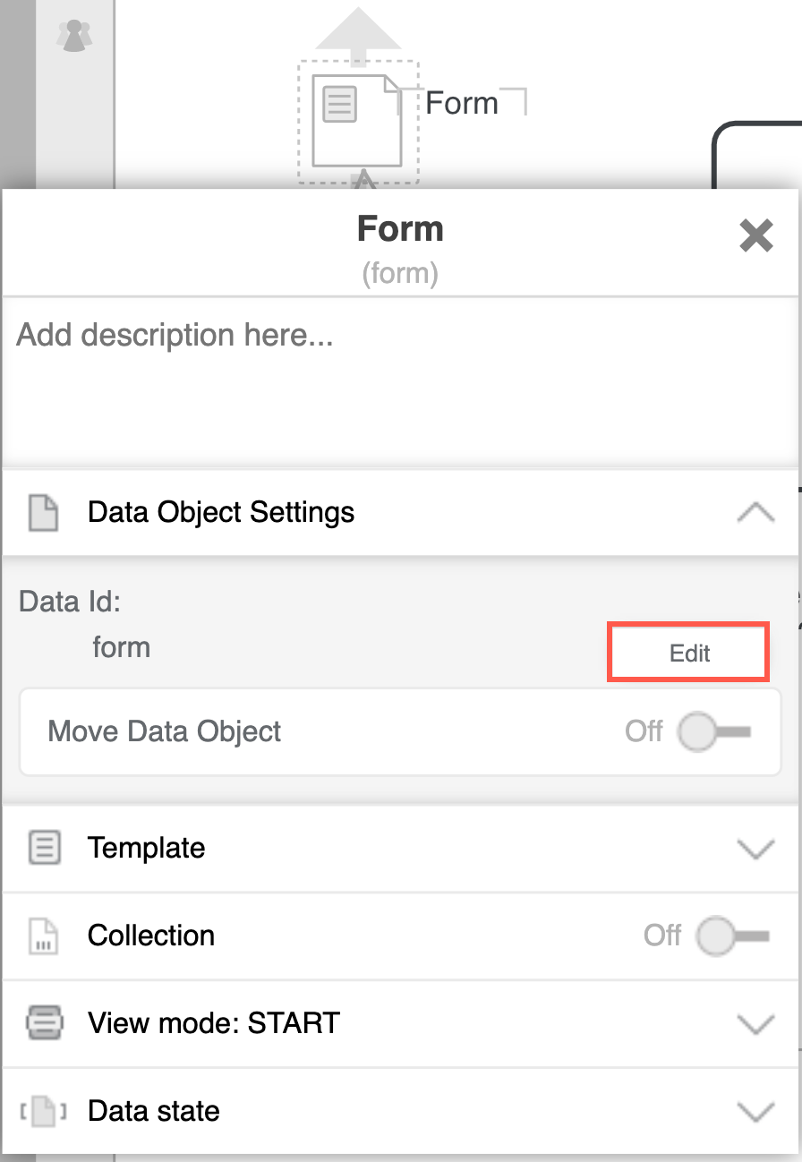Expand the Template section

(x=755, y=848)
